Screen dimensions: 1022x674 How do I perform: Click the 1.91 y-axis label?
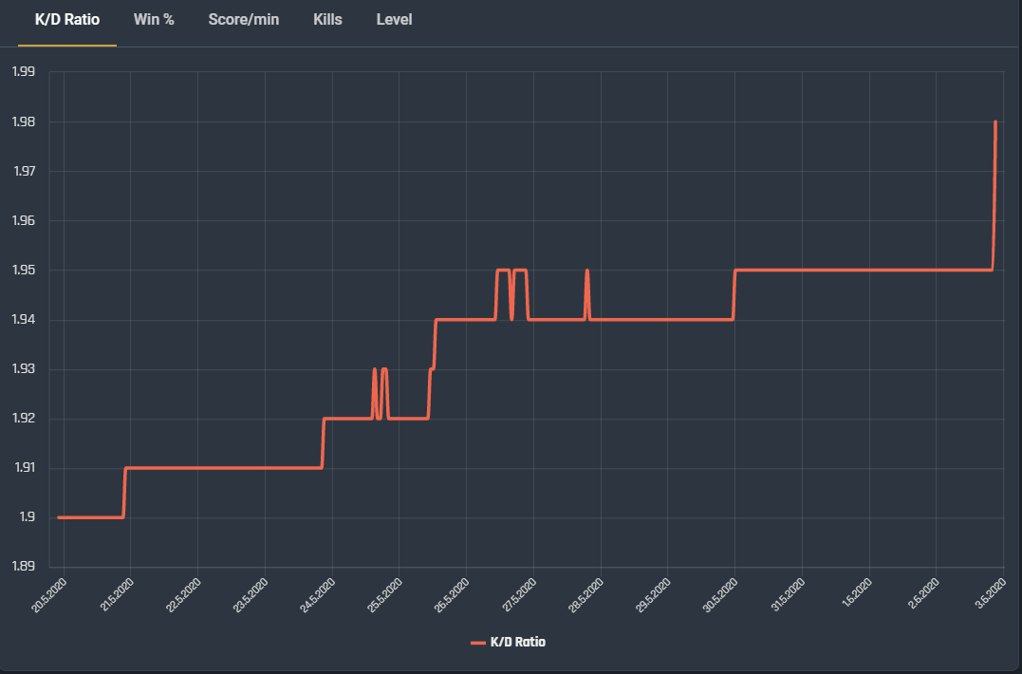tap(25, 467)
